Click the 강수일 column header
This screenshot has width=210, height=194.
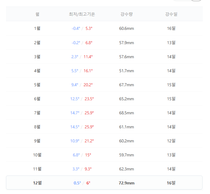click(171, 14)
